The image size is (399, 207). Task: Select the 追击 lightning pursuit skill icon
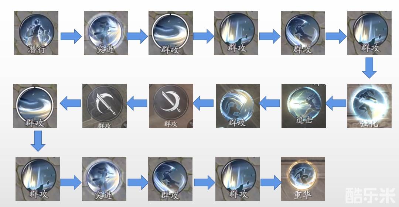(x=304, y=106)
